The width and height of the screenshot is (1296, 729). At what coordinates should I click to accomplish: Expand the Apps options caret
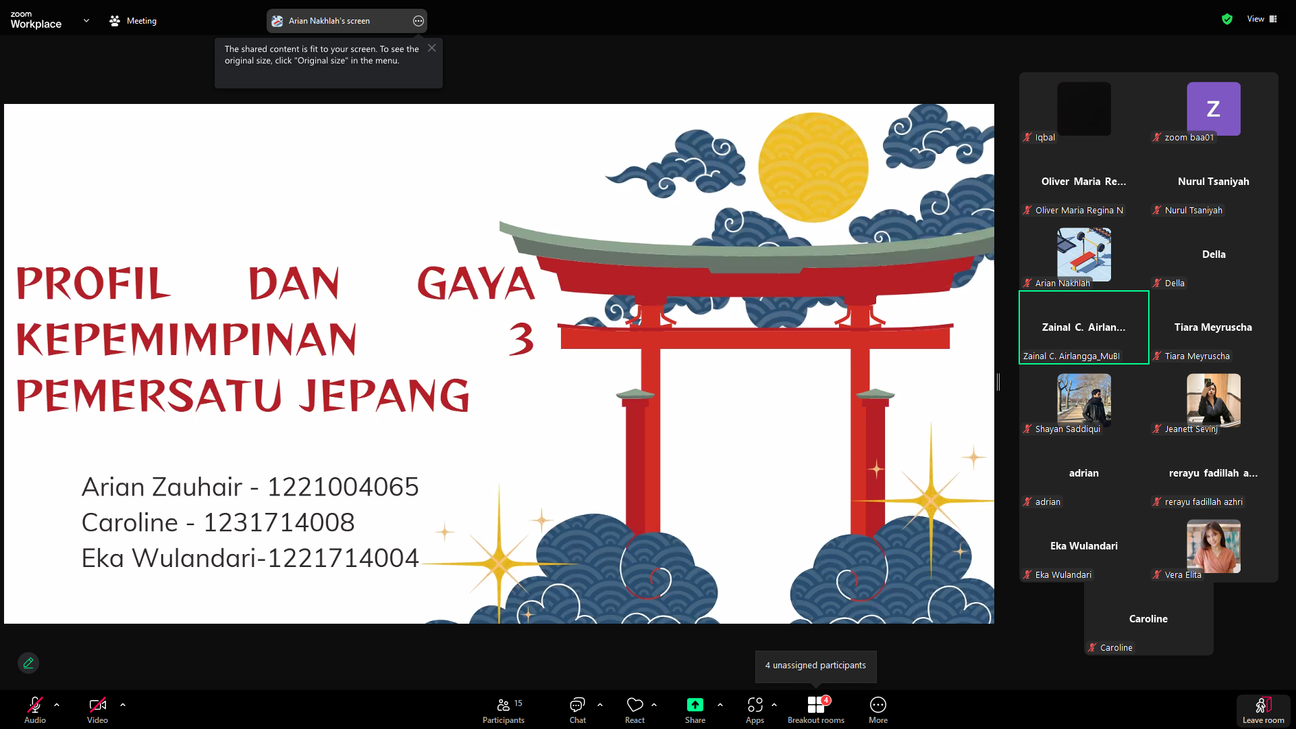(774, 705)
